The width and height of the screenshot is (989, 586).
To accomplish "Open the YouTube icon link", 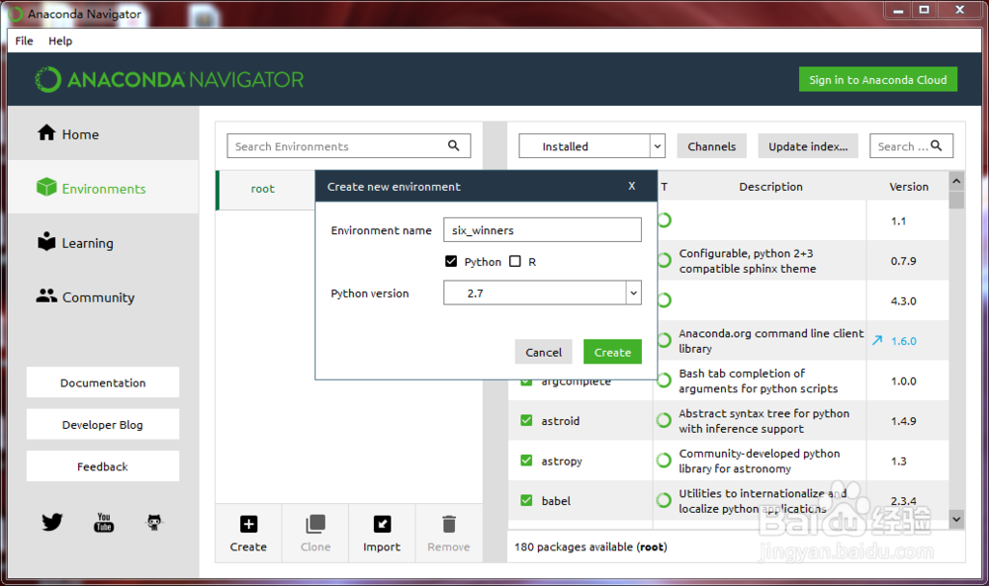I will 104,523.
